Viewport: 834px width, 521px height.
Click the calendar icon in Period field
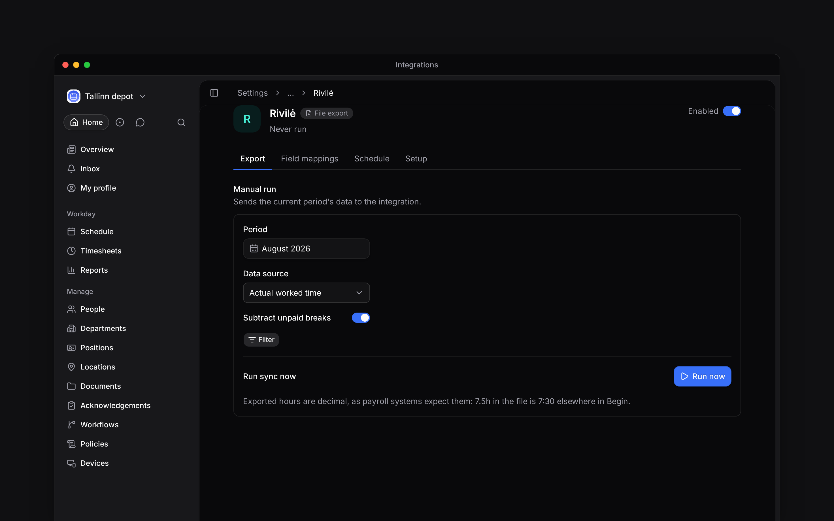[254, 248]
